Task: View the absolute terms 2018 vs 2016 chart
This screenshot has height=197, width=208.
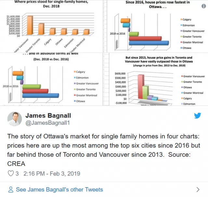Action: pyautogui.click(x=51, y=79)
